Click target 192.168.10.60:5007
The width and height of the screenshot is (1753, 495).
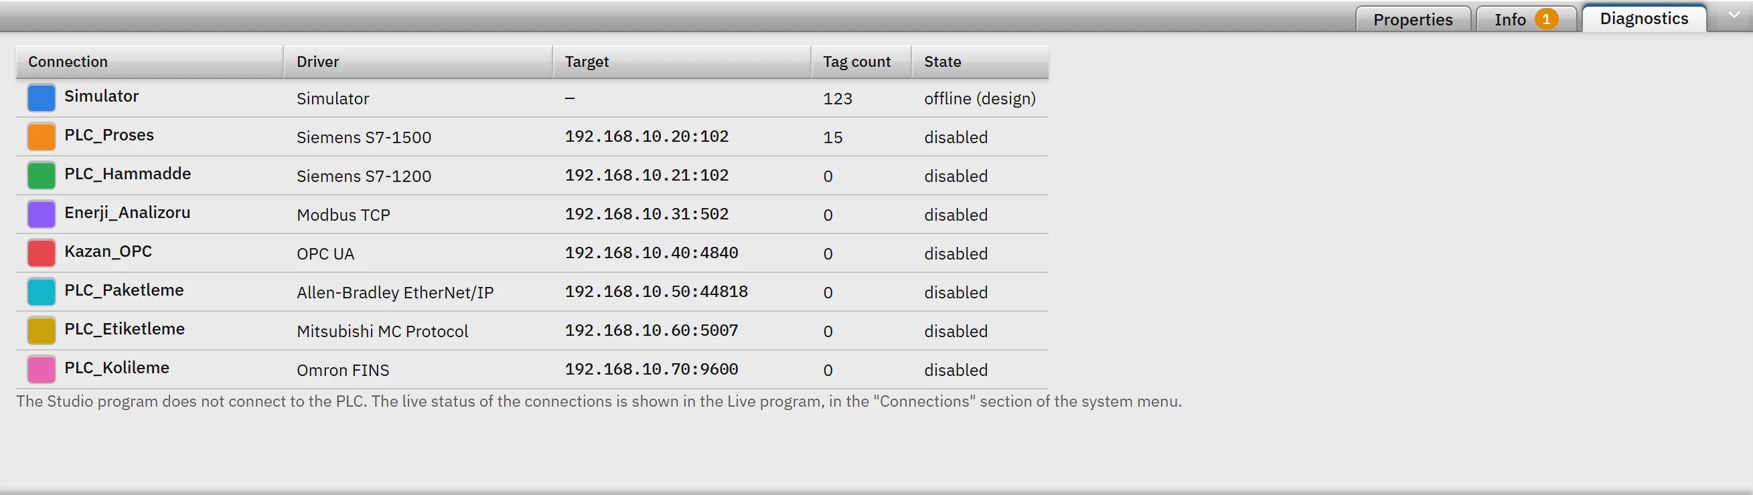652,330
